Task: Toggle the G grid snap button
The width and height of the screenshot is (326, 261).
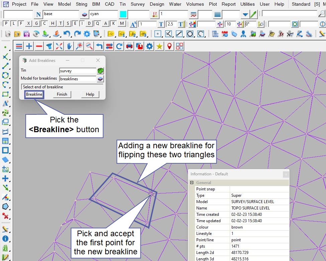Action: coord(36,23)
